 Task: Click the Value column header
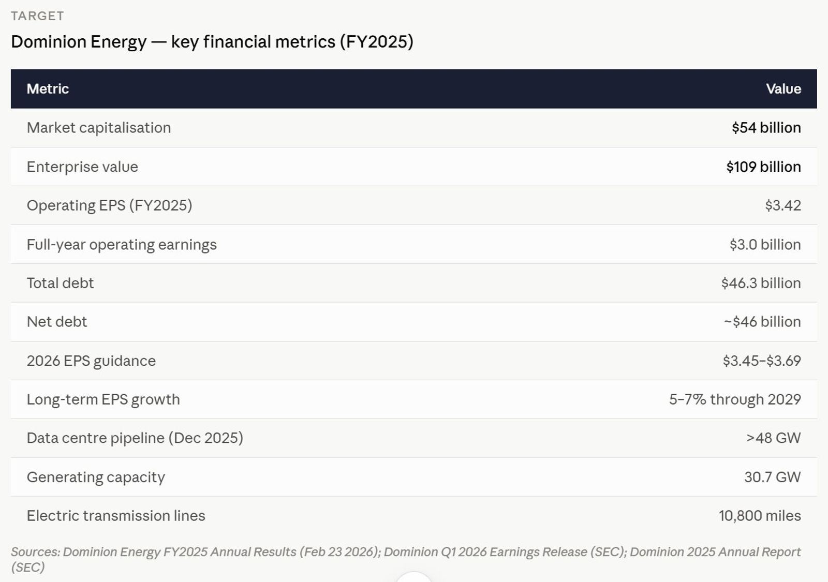pos(783,89)
